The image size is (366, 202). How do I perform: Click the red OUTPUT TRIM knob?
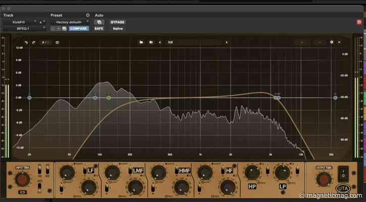(x=324, y=179)
